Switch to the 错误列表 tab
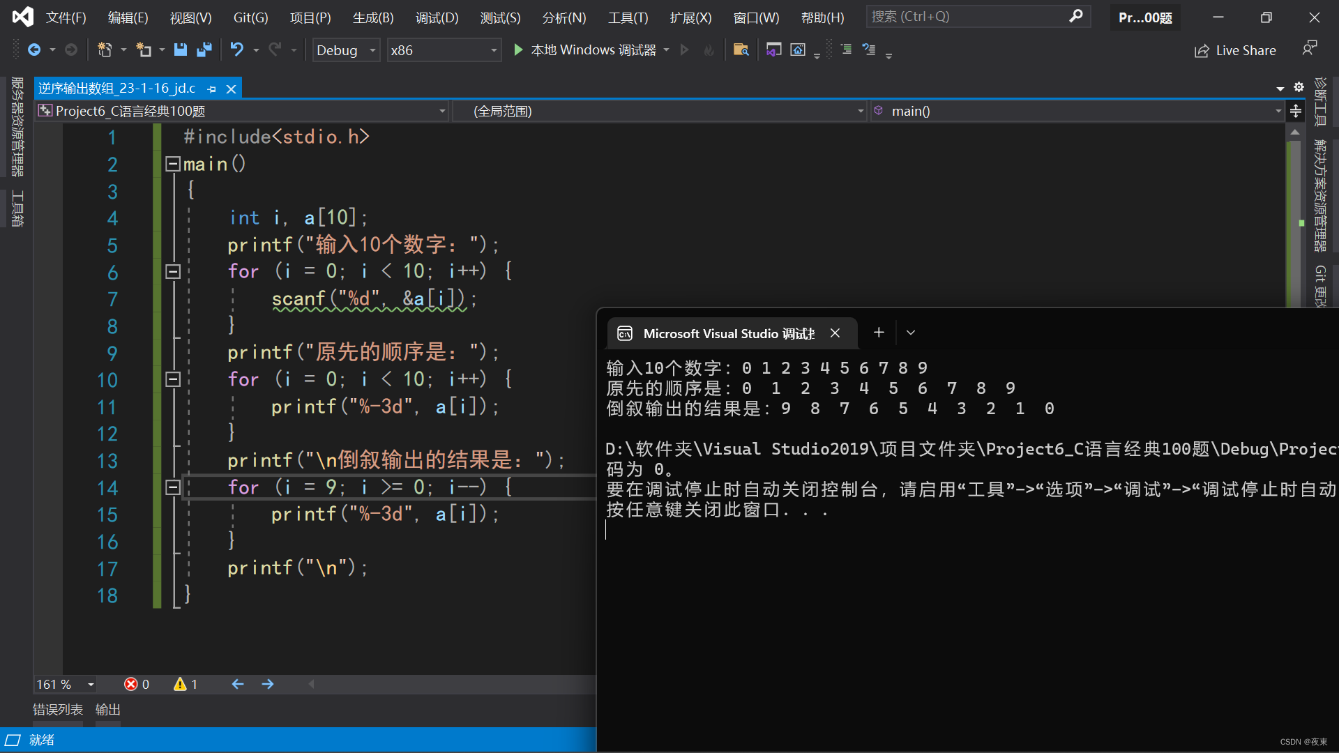 pyautogui.click(x=58, y=709)
